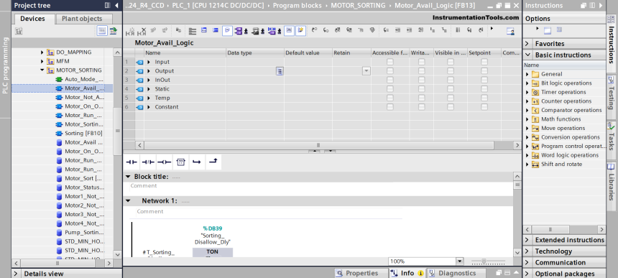618x278 pixels.
Task: Check Accessible from HMI for Static row
Action: click(389, 89)
